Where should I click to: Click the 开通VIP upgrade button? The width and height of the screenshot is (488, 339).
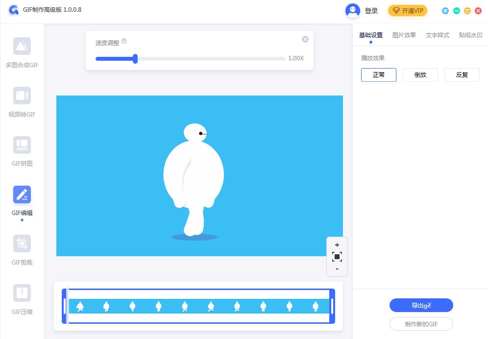tap(407, 11)
